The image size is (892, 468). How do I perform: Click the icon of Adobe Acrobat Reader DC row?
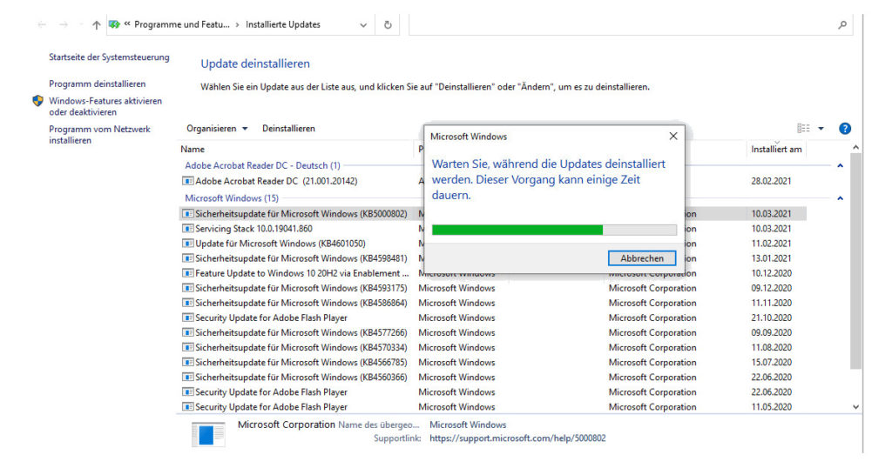click(188, 181)
